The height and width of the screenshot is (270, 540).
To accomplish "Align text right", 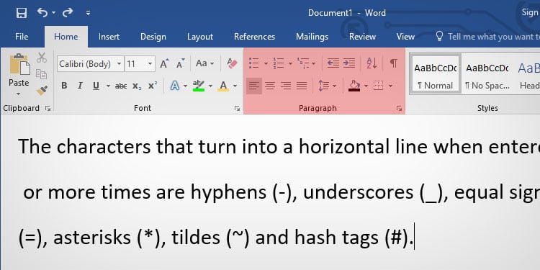I will (286, 86).
